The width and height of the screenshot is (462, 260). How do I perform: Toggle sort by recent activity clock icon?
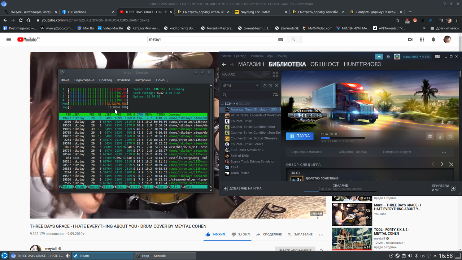[270, 86]
